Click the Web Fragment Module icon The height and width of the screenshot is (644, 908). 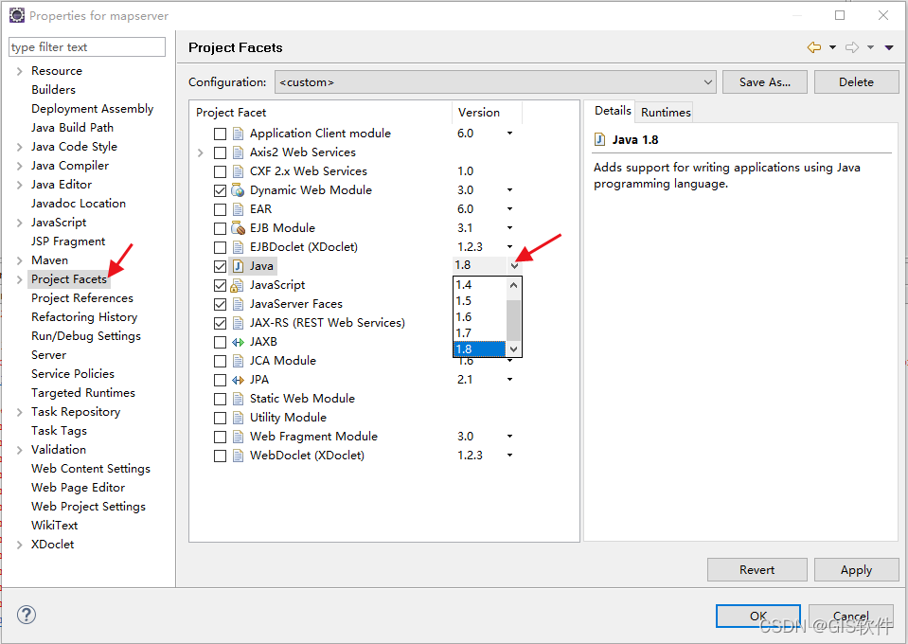click(x=238, y=437)
